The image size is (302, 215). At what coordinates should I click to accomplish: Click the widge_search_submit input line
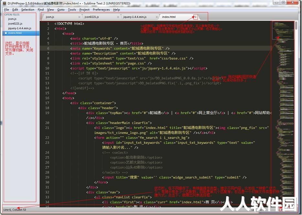tap(174, 177)
